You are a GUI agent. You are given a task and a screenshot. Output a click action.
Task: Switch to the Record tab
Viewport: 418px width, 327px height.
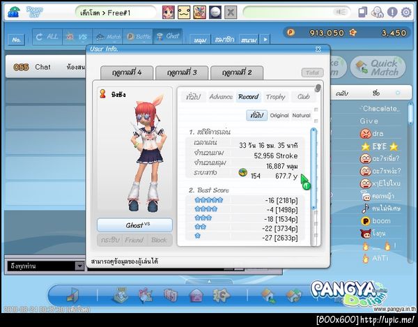tap(248, 96)
